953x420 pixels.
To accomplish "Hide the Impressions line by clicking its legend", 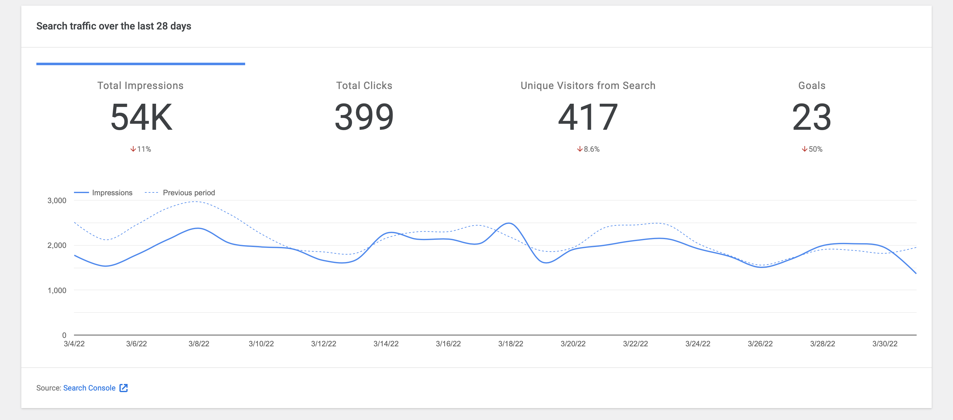I will [103, 192].
